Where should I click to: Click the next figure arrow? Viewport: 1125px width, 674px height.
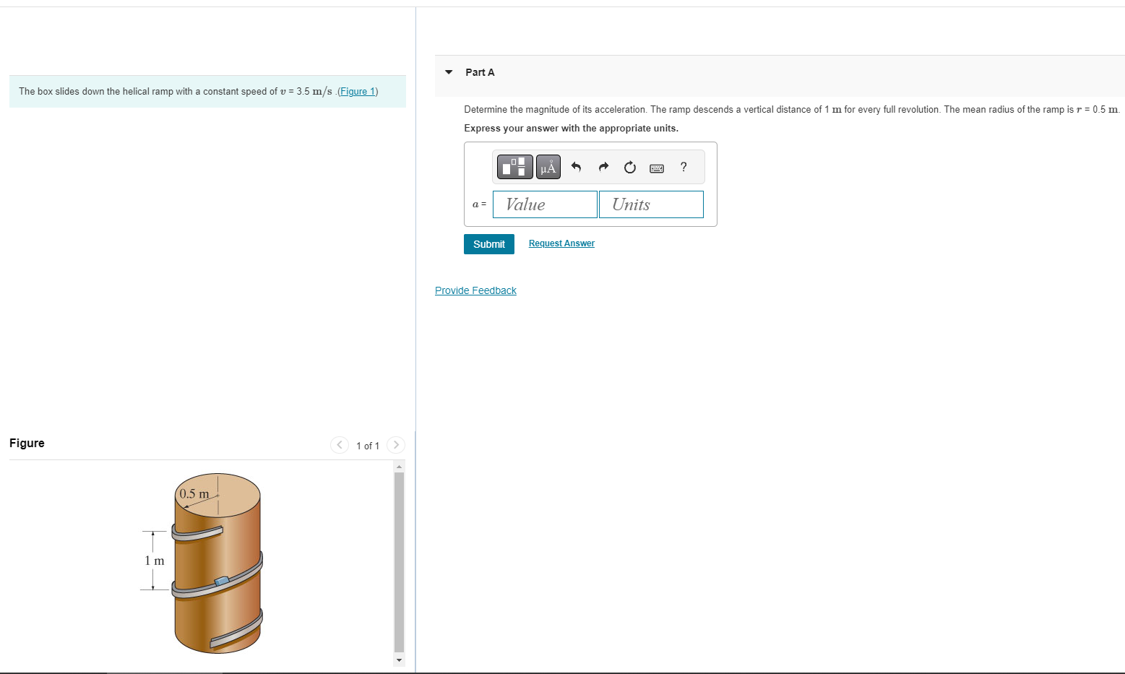[396, 445]
